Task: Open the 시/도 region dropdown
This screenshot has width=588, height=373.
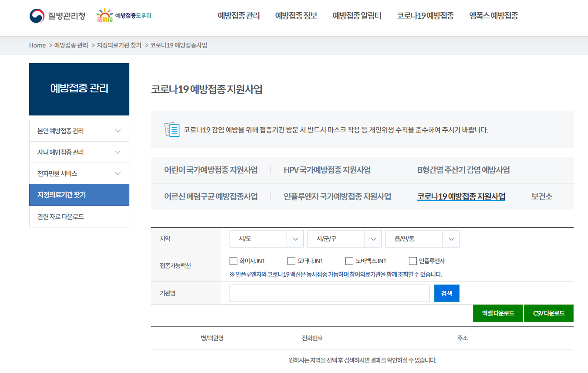Action: tap(266, 238)
